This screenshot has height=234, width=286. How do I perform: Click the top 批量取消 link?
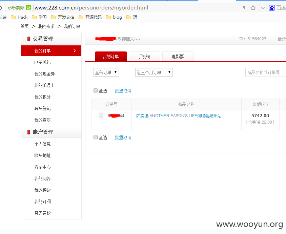(x=123, y=91)
